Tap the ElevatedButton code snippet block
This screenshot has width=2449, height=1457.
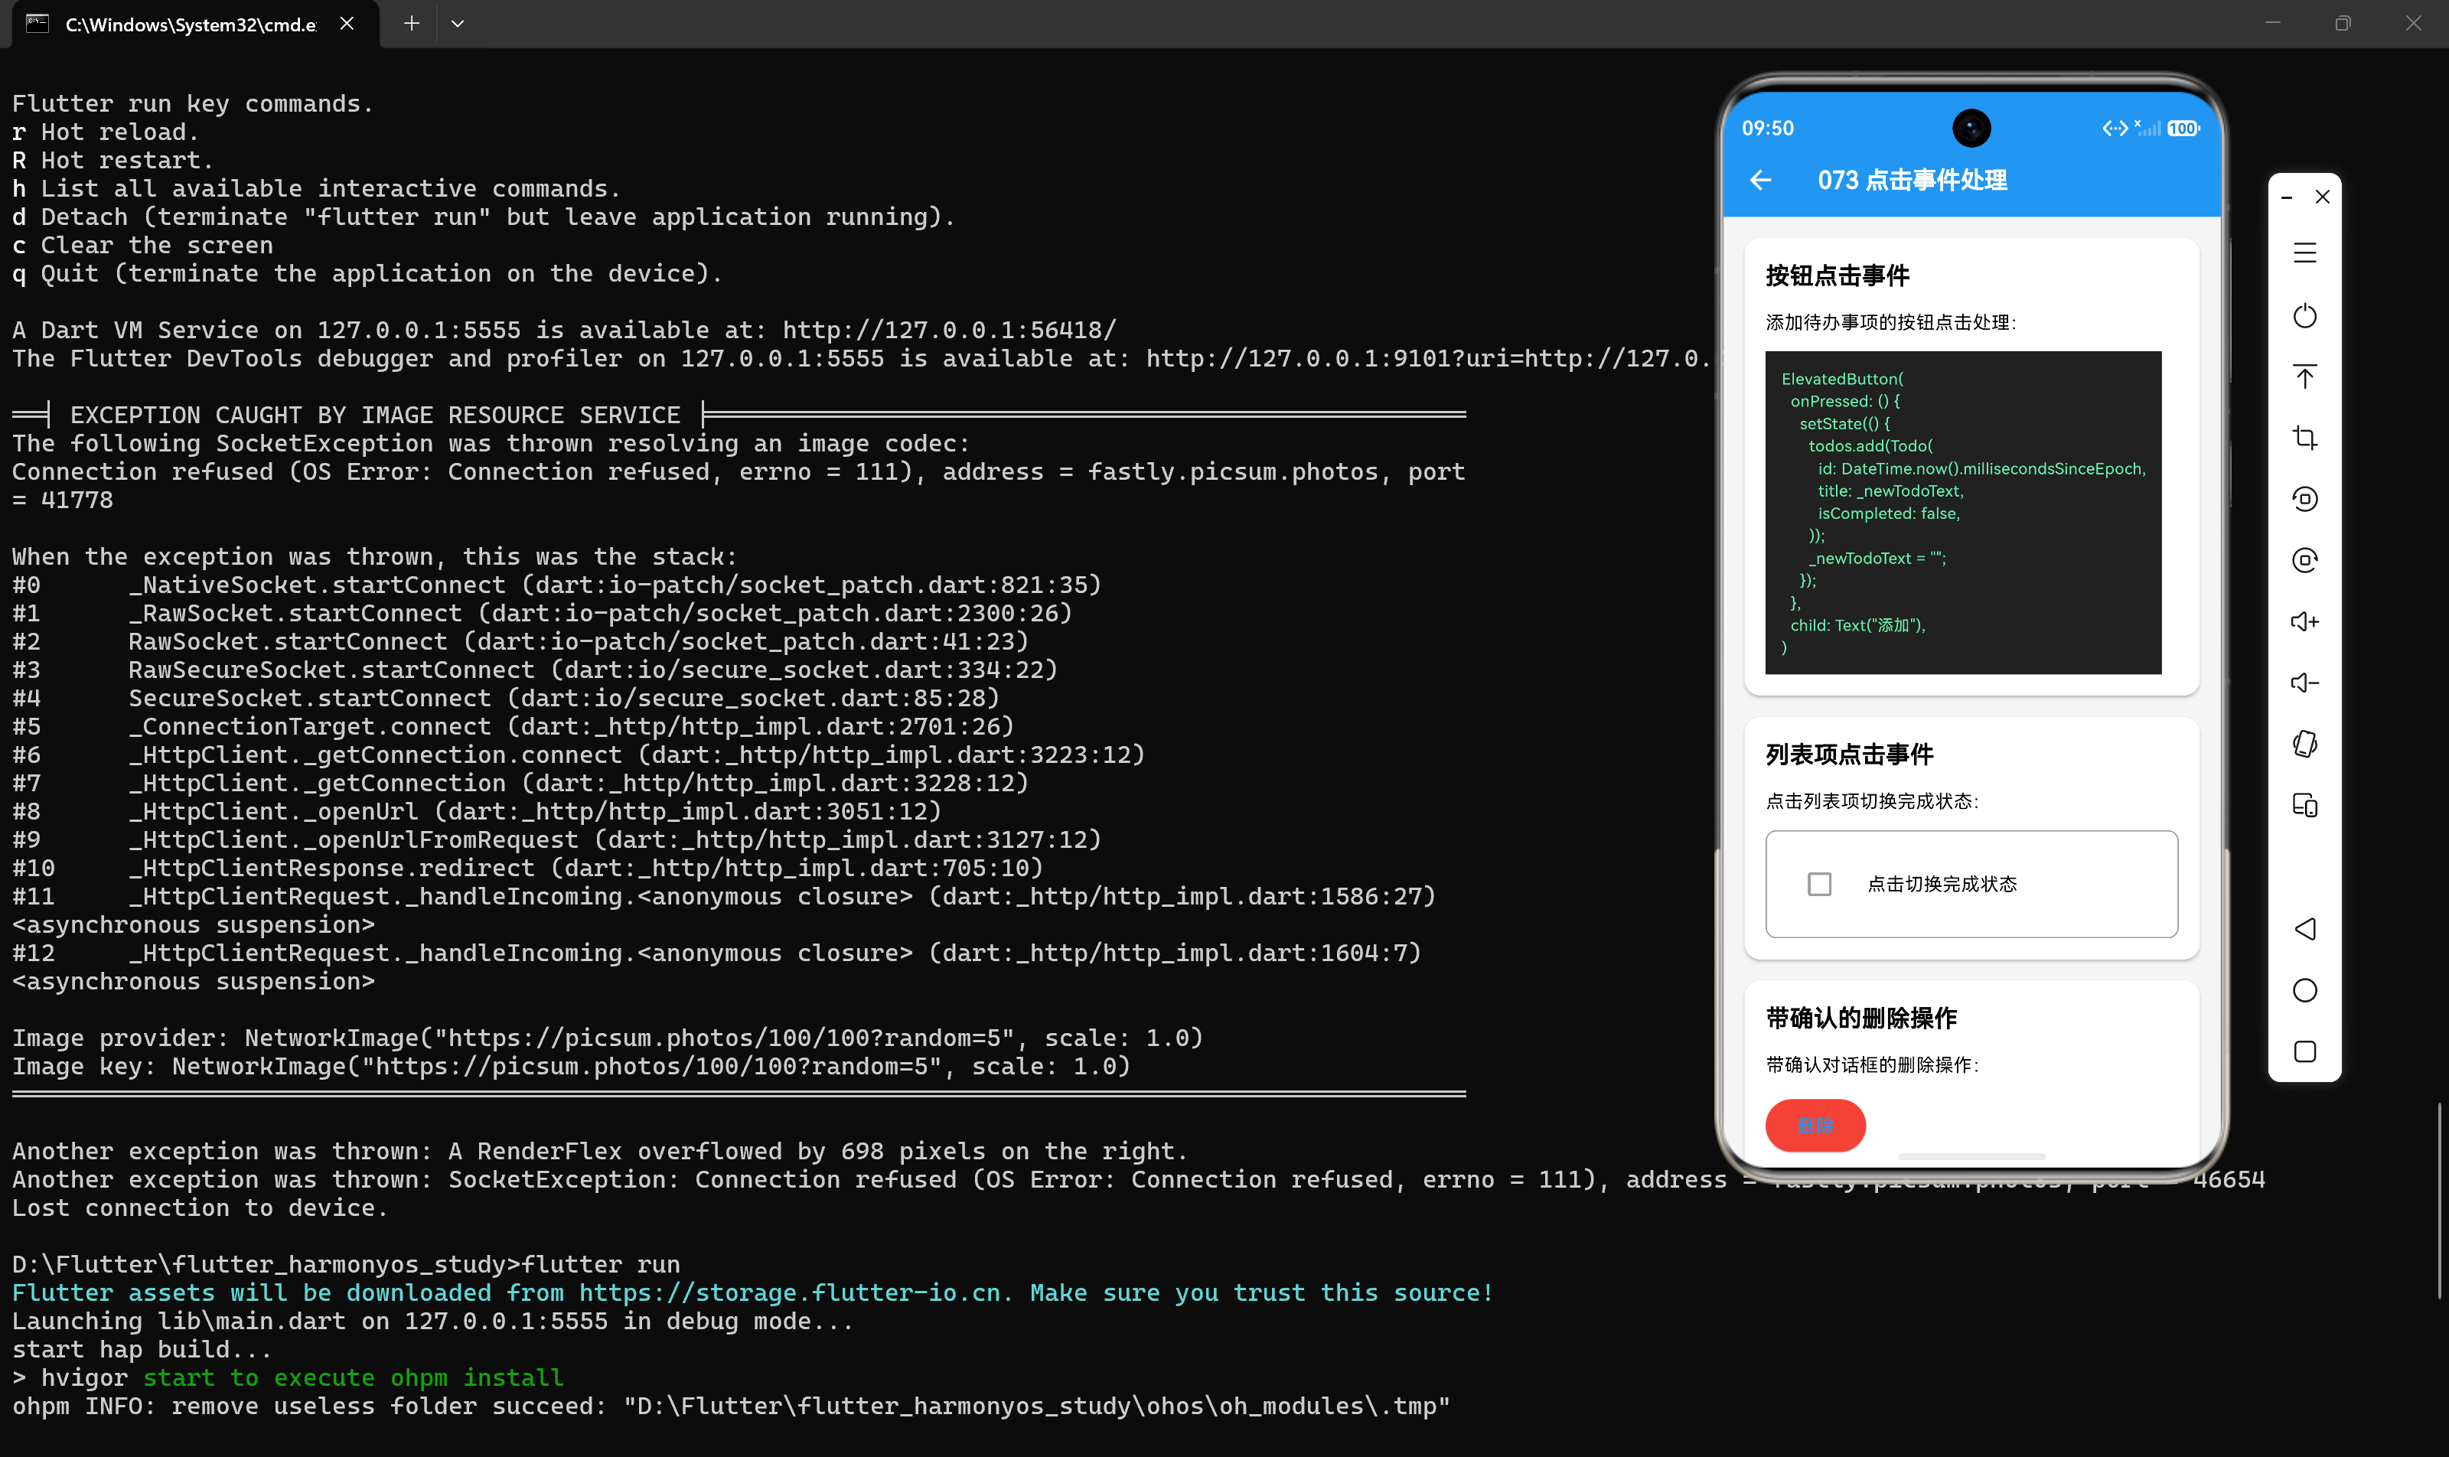pos(1963,513)
